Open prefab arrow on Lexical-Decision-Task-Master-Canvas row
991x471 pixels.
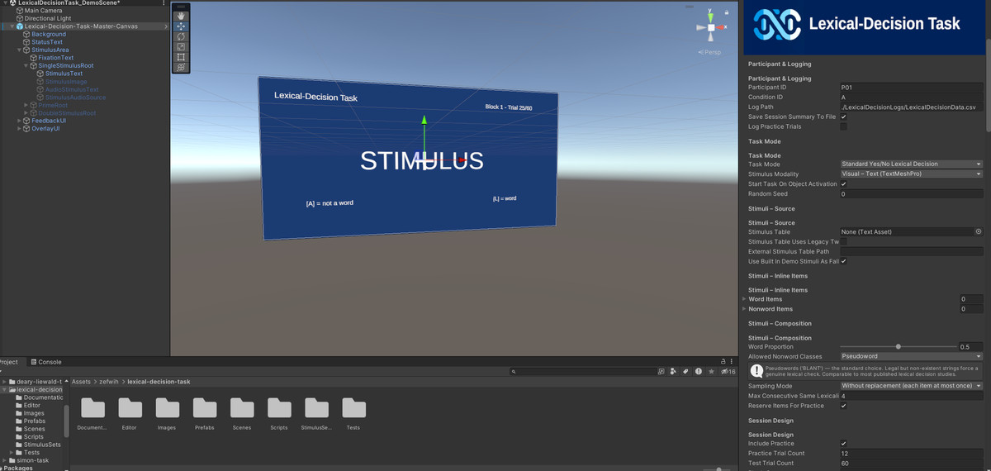point(166,26)
